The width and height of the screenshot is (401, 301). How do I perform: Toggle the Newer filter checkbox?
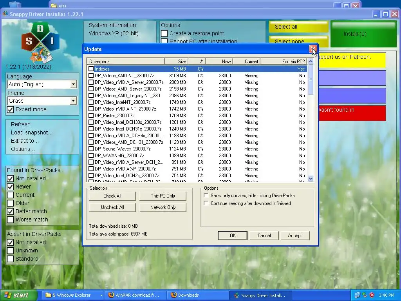(x=10, y=187)
